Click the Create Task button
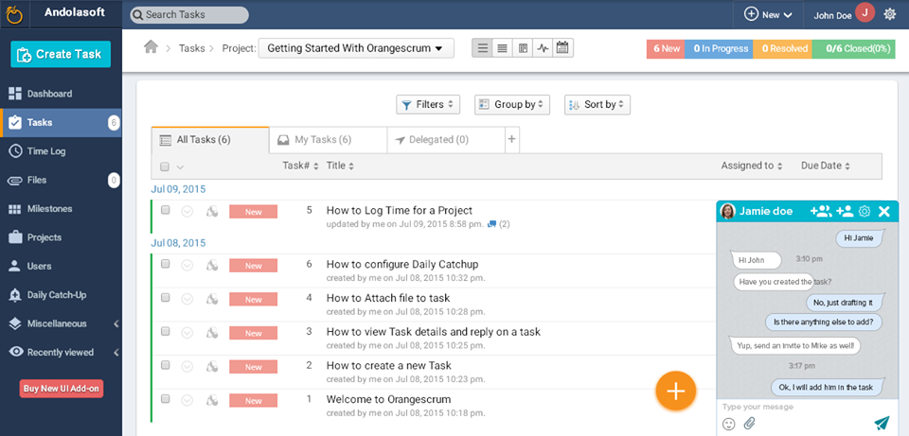 (61, 55)
